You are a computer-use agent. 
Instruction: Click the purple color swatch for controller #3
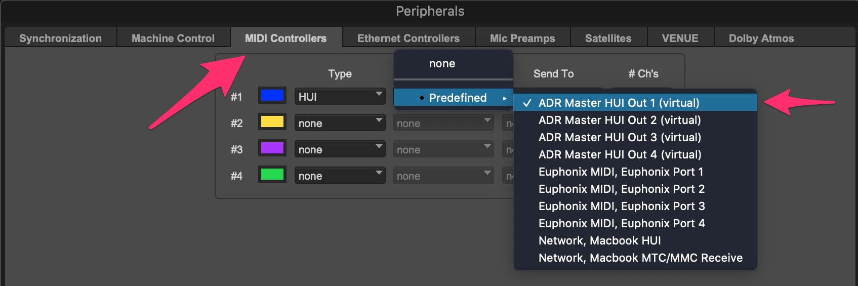pyautogui.click(x=272, y=148)
